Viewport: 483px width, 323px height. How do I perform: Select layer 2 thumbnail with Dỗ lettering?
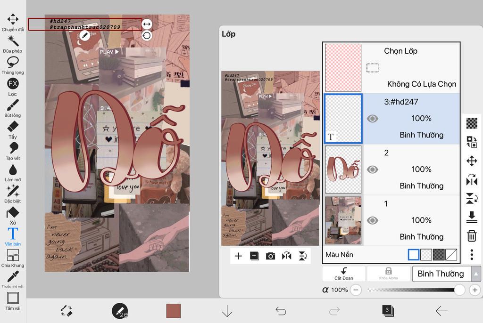tap(343, 170)
